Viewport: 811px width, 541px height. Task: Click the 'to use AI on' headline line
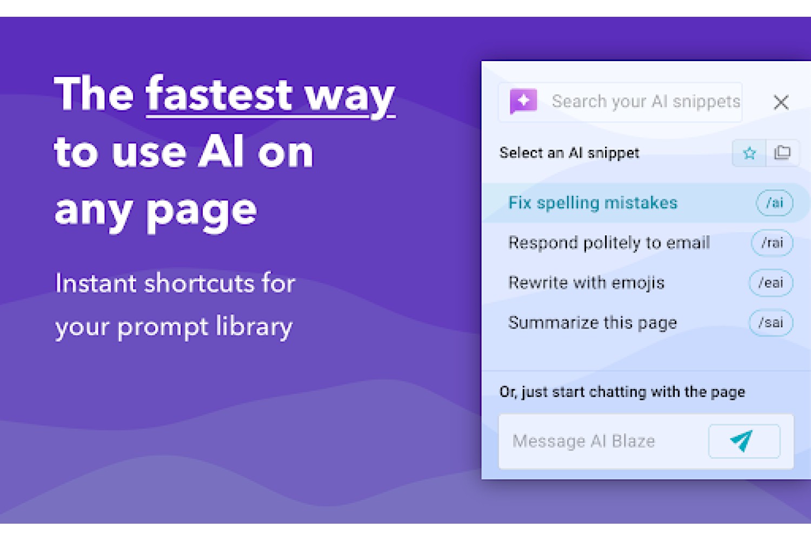184,152
